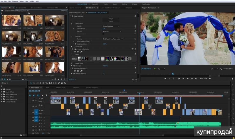
Task: Switch to the Color workspace
Action: click(115, 4)
